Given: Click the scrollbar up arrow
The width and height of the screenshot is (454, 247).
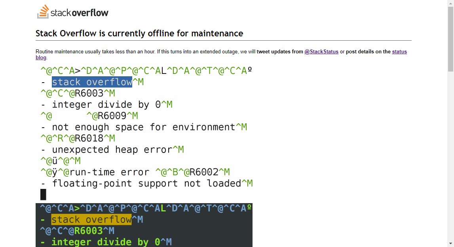Looking at the screenshot, I should 450,3.
